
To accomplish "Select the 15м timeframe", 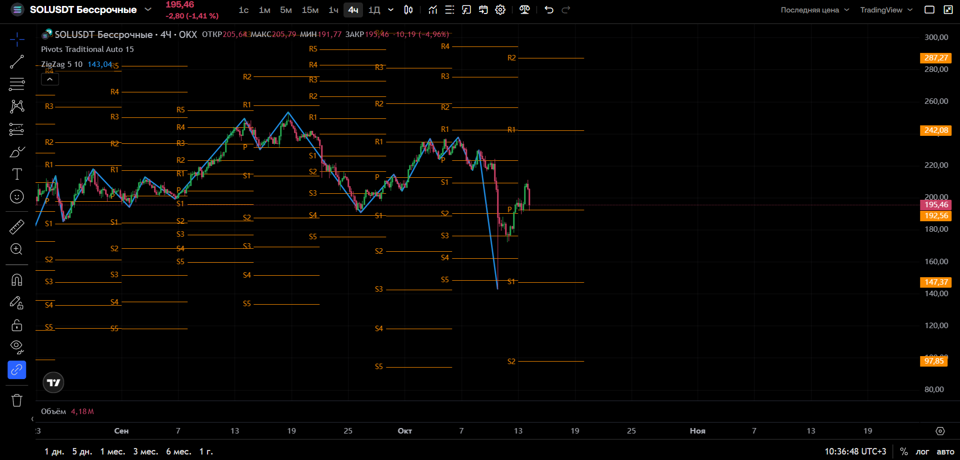I will pyautogui.click(x=310, y=10).
